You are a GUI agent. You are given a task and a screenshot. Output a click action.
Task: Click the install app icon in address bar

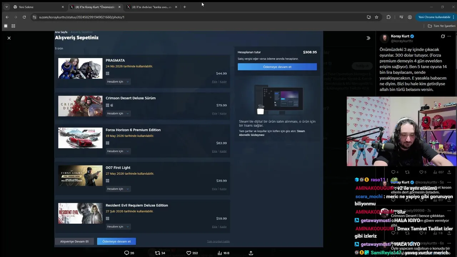pyautogui.click(x=369, y=17)
